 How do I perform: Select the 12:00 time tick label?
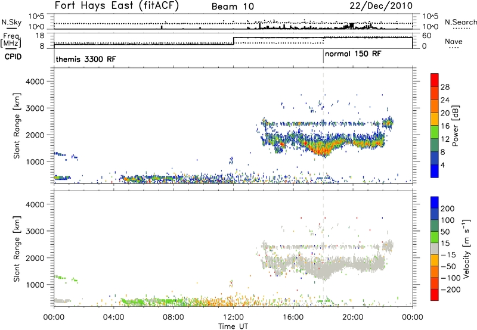click(233, 317)
